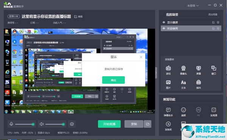The image size is (227, 140).
Task: Click the 添加素材 section label
Action: (169, 59)
